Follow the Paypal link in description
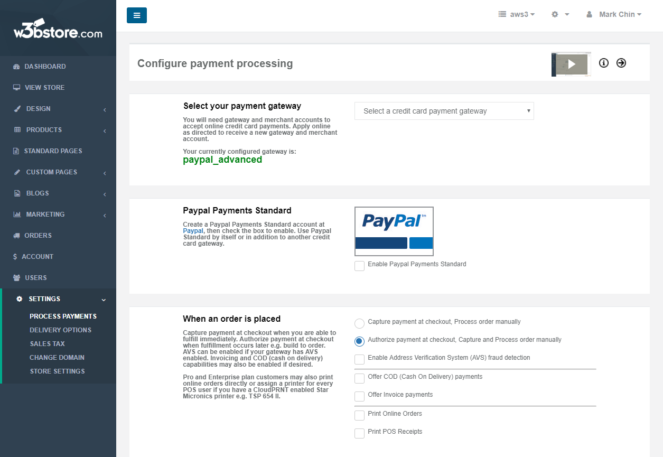Image resolution: width=663 pixels, height=457 pixels. pos(193,231)
